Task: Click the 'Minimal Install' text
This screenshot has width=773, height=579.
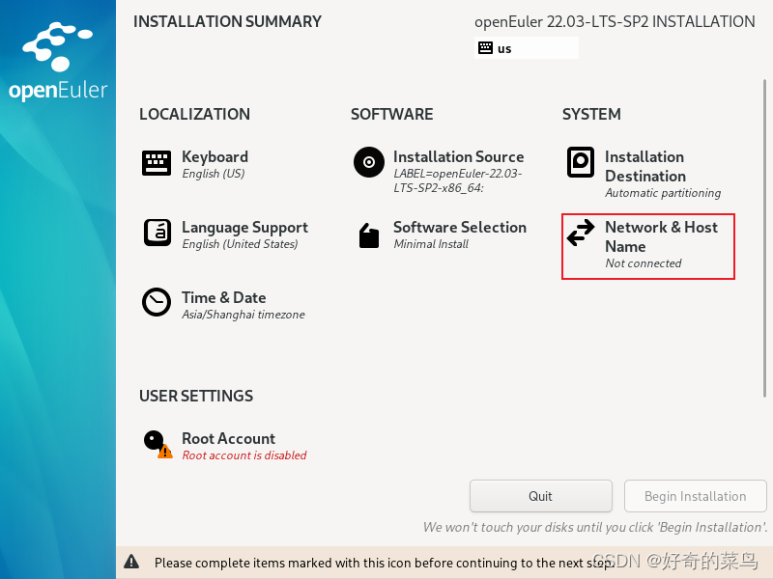Action: click(431, 244)
